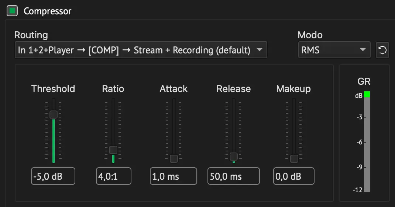This screenshot has width=395, height=207.
Task: Open the Routing dropdown menu
Action: pyautogui.click(x=141, y=50)
